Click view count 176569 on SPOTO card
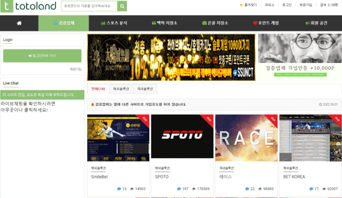 point(203,189)
